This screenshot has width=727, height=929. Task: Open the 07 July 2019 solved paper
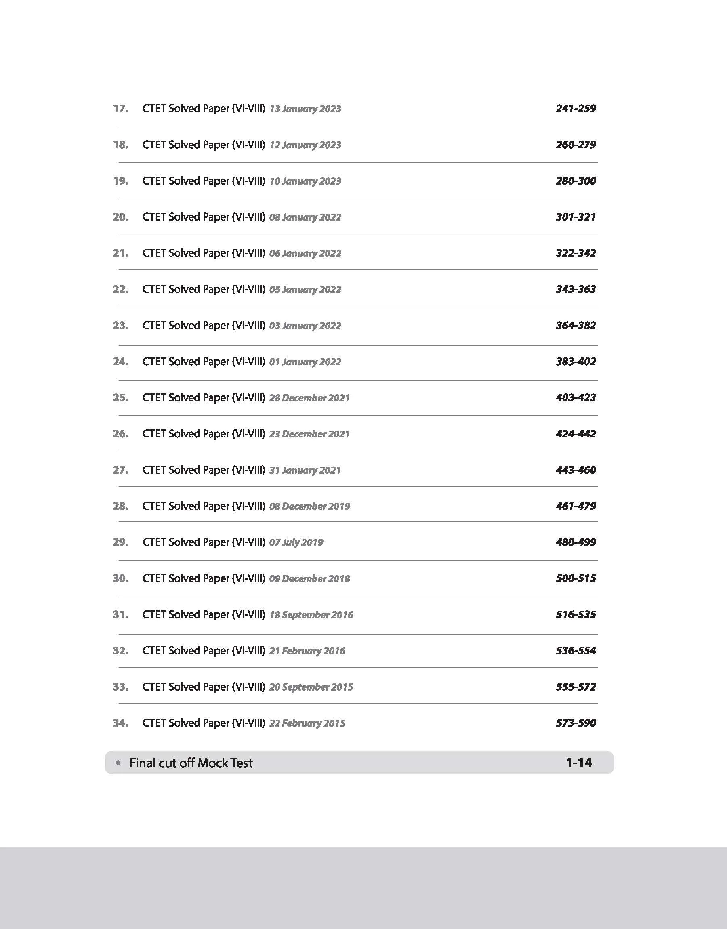pyautogui.click(x=232, y=542)
